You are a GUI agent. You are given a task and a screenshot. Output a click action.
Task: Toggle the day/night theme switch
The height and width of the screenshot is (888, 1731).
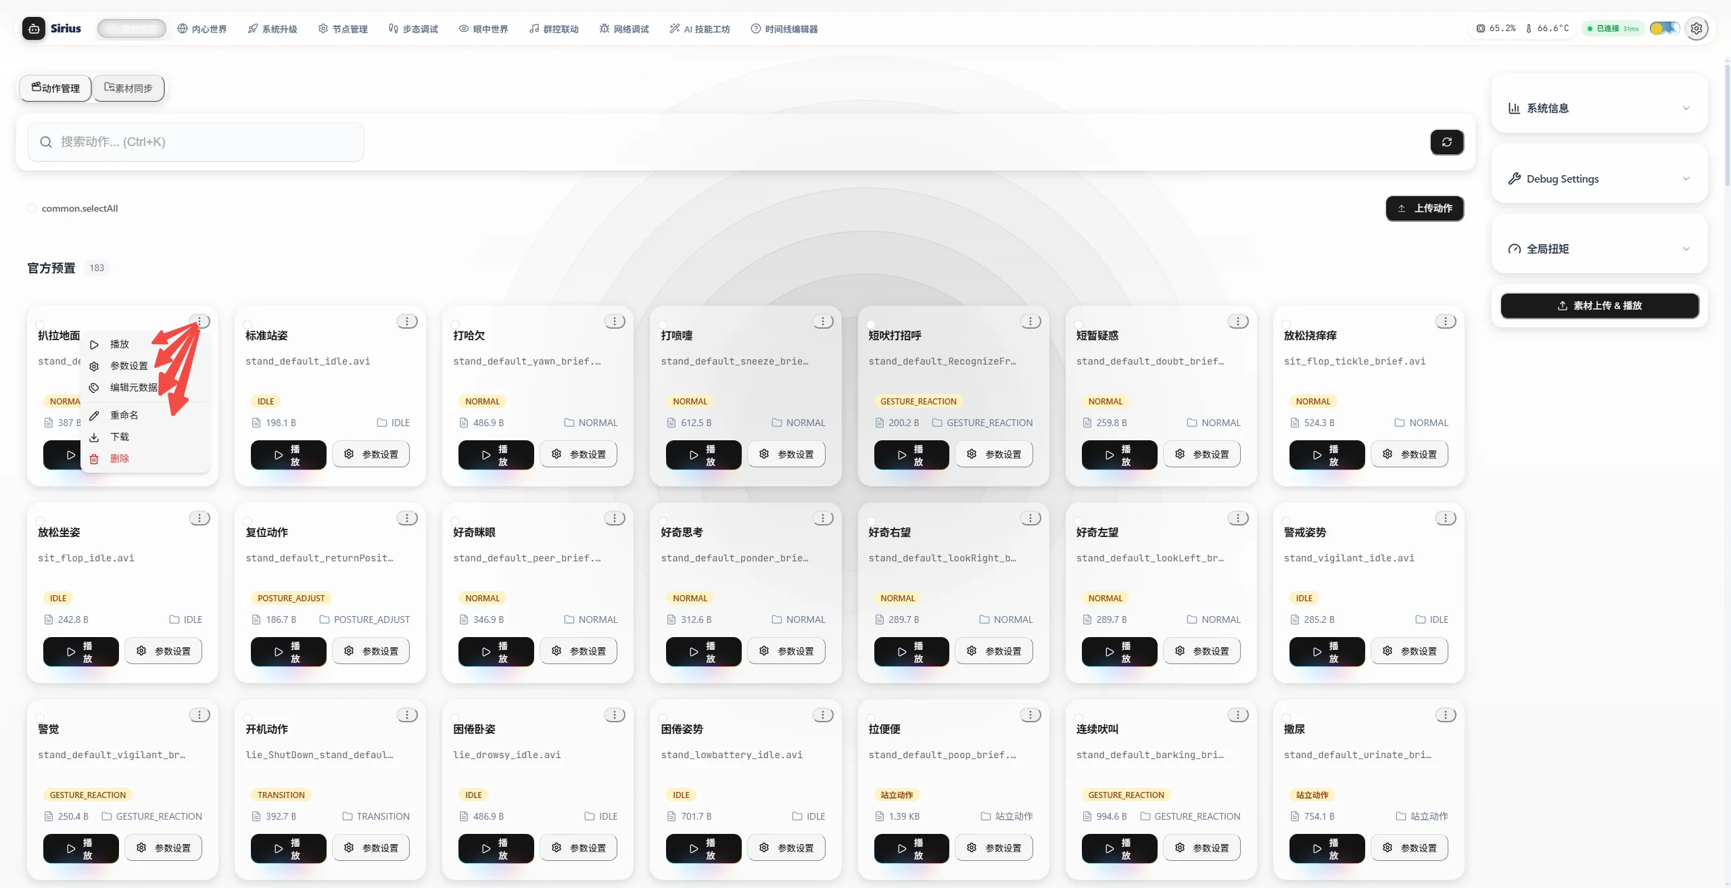coord(1664,28)
